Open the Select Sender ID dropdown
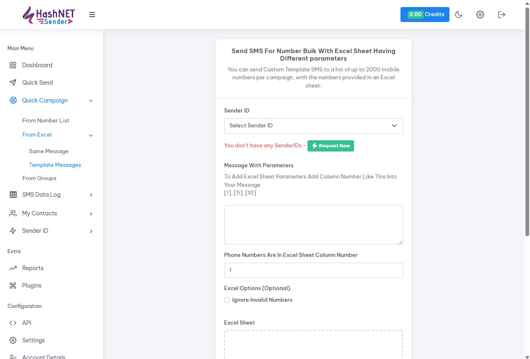Image resolution: width=530 pixels, height=359 pixels. coord(313,126)
